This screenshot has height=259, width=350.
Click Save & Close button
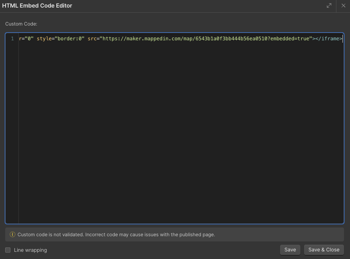point(324,250)
